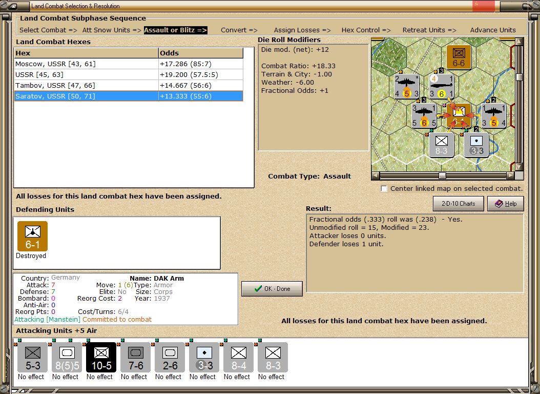Screen dimensions: 540x394
Task: Click the Hex Control subphase step
Action: click(366, 30)
